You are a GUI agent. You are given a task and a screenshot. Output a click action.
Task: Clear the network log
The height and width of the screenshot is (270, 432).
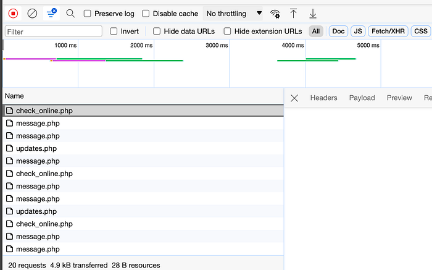[32, 14]
